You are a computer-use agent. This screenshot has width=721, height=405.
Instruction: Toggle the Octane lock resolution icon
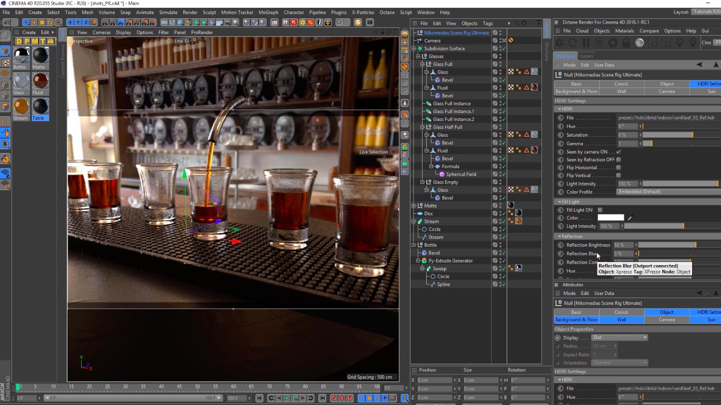click(627, 43)
